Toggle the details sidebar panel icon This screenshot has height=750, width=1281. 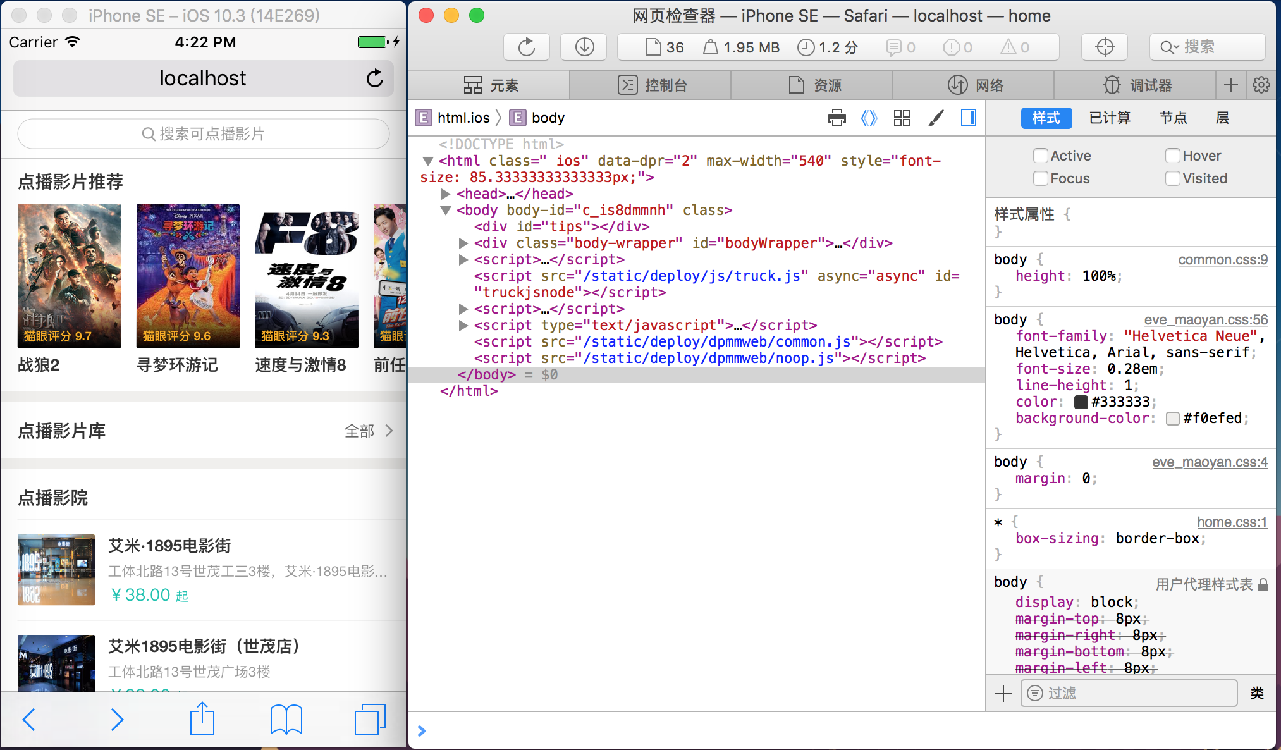968,118
